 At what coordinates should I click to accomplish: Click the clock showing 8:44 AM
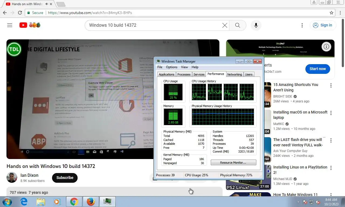331,200
